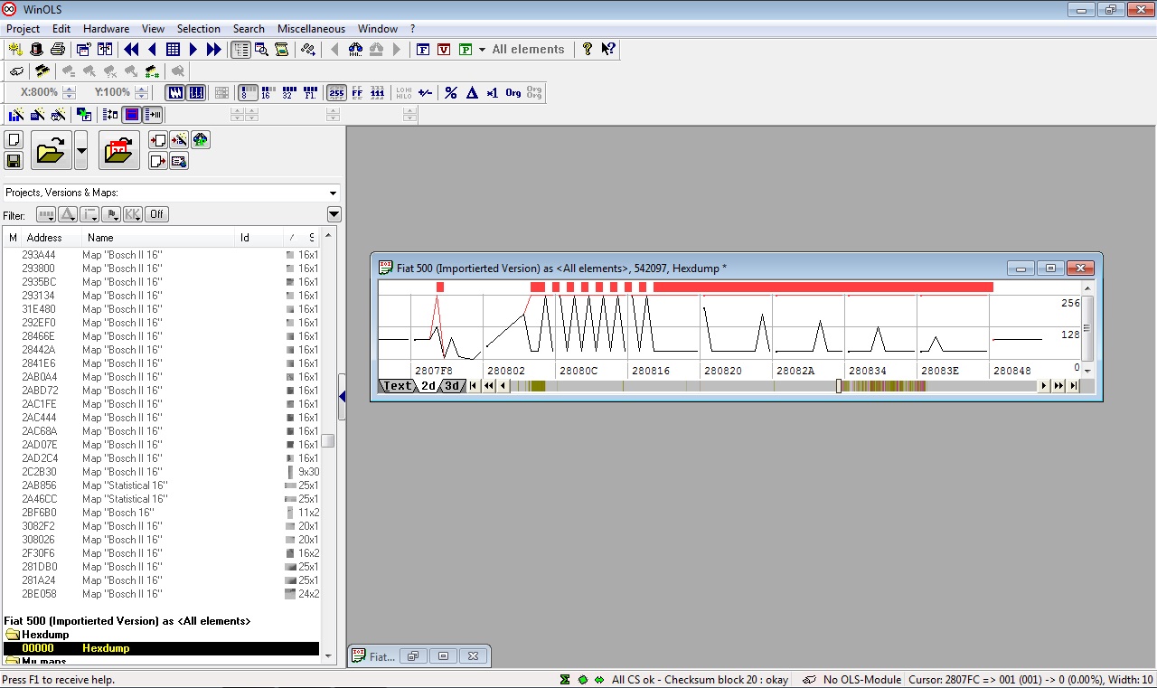Toggle 16-bit data width mode
Viewport: 1157px width, 688px height.
click(267, 92)
